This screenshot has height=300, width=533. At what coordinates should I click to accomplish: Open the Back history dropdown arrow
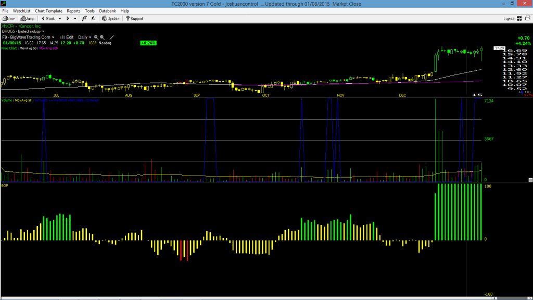point(60,19)
